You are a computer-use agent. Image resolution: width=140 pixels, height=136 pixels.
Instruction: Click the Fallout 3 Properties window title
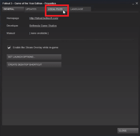coord(29,4)
